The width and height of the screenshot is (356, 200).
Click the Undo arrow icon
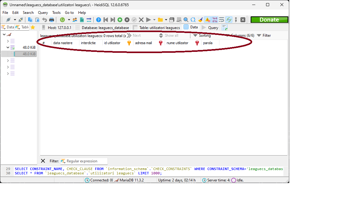point(44,20)
